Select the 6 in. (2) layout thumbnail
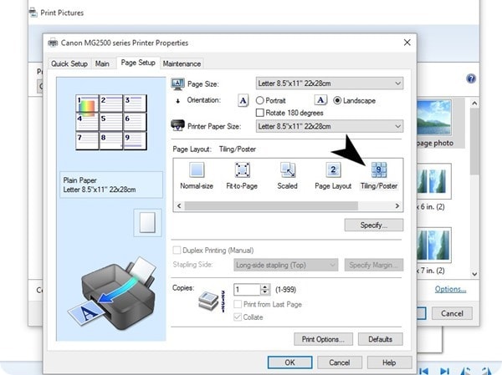Image resolution: width=502 pixels, height=375 pixels. pos(433,181)
